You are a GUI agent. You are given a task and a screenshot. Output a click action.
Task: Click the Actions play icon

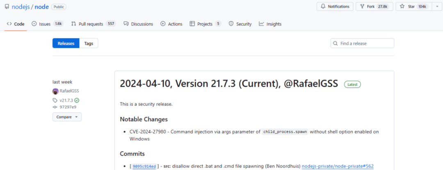point(163,24)
